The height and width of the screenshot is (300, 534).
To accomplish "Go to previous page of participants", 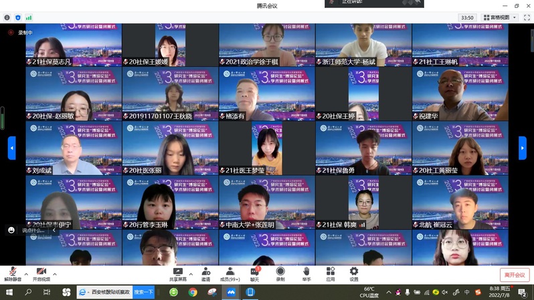I will click(x=11, y=148).
